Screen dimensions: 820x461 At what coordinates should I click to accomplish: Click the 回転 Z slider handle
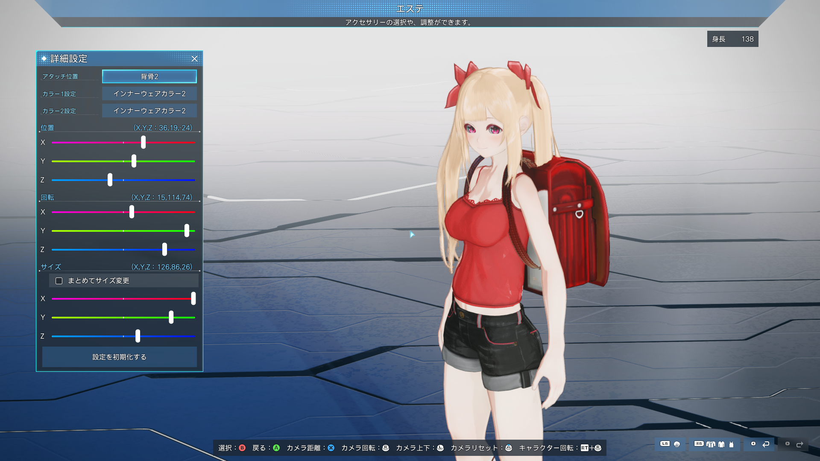[x=165, y=249]
